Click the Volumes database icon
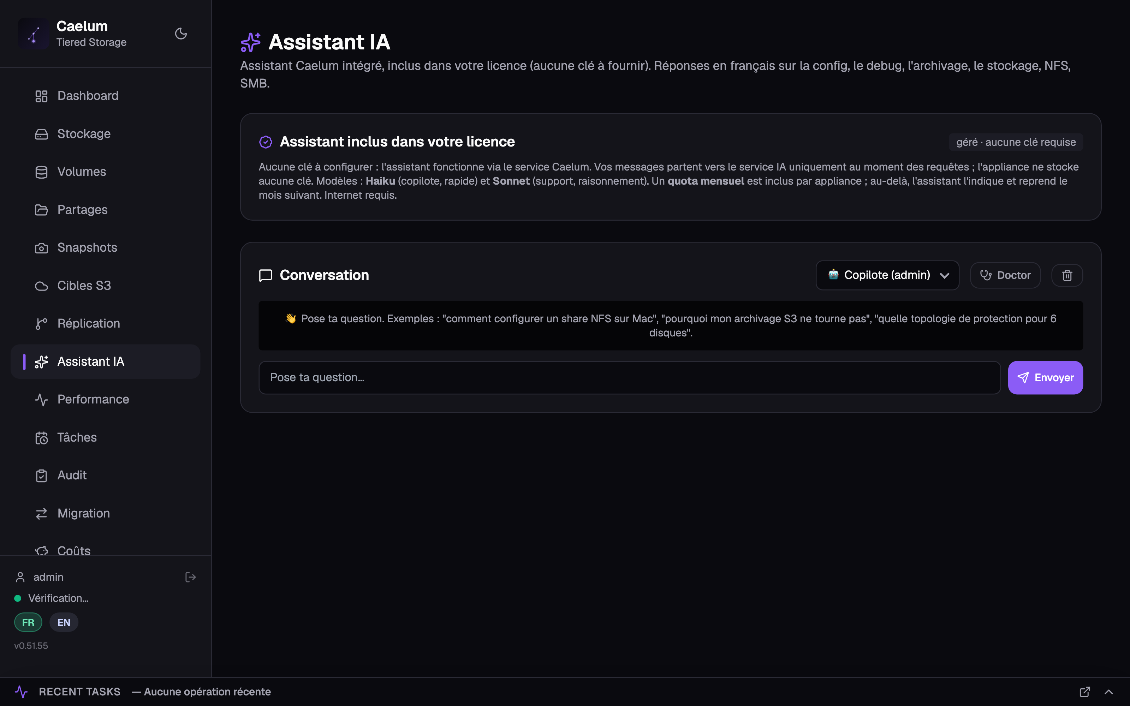This screenshot has height=706, width=1130. coord(42,172)
